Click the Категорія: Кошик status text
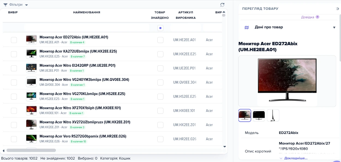Viewport: 341px width, 162px height. 115,158
